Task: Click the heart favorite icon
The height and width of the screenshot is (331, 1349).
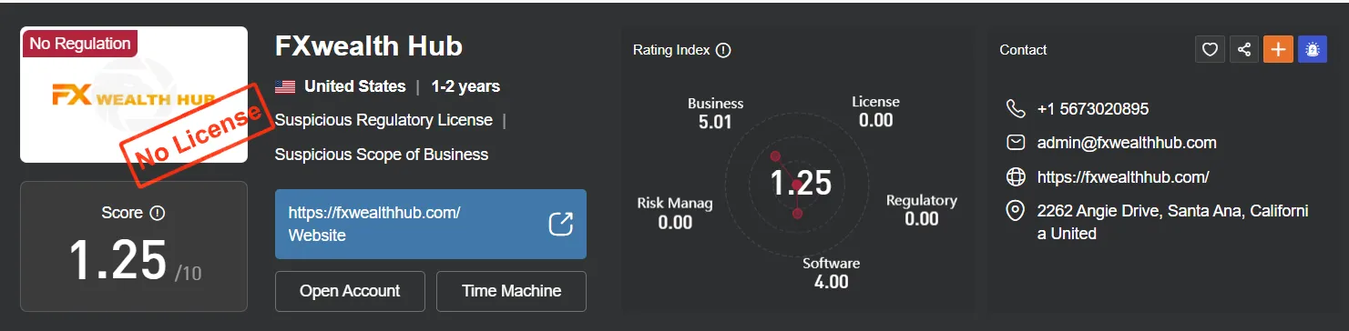Action: (1210, 50)
